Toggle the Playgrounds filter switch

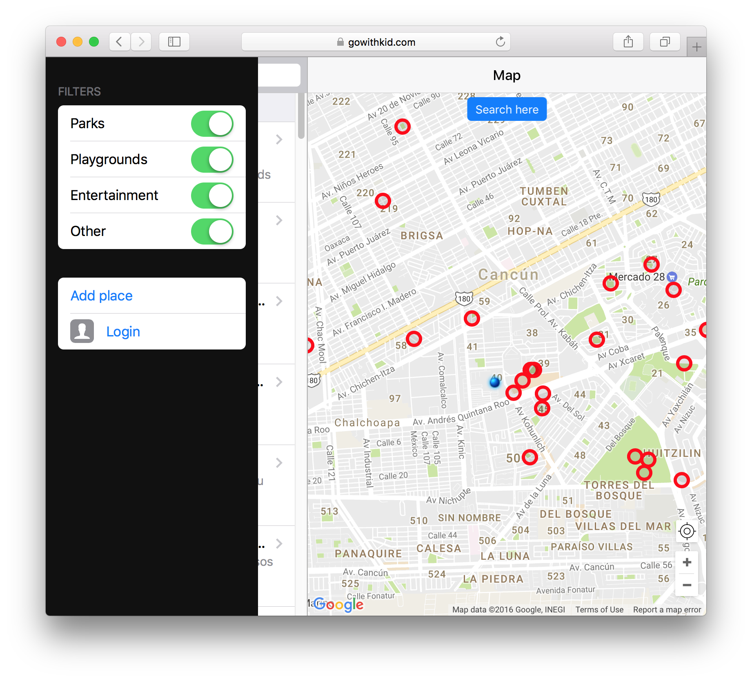[x=212, y=160]
